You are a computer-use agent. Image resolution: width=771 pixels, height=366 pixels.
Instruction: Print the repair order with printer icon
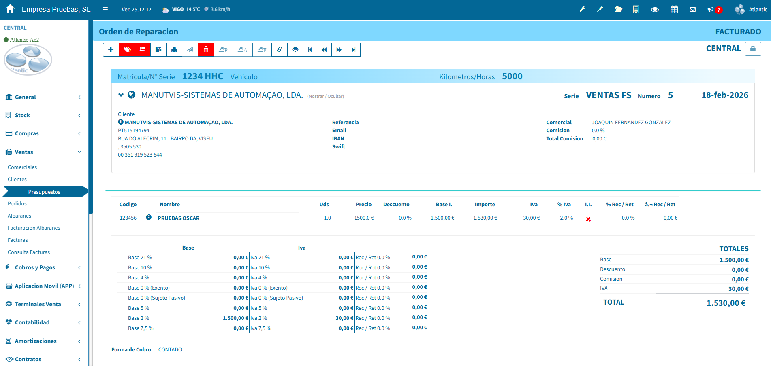[x=174, y=50]
